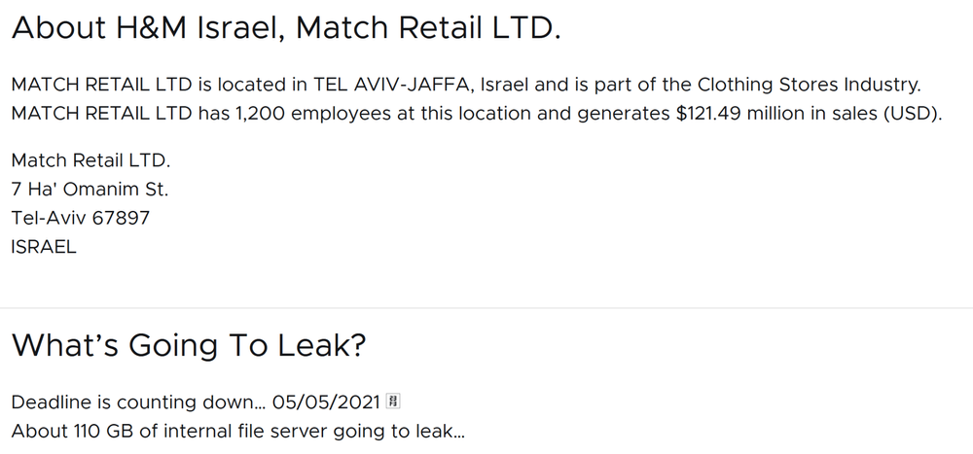This screenshot has height=454, width=973.
Task: Click the 'Tel-Aviv 67897' postal line
Action: click(x=81, y=218)
